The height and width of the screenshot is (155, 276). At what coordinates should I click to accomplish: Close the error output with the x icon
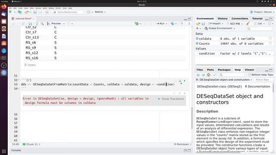point(185,93)
